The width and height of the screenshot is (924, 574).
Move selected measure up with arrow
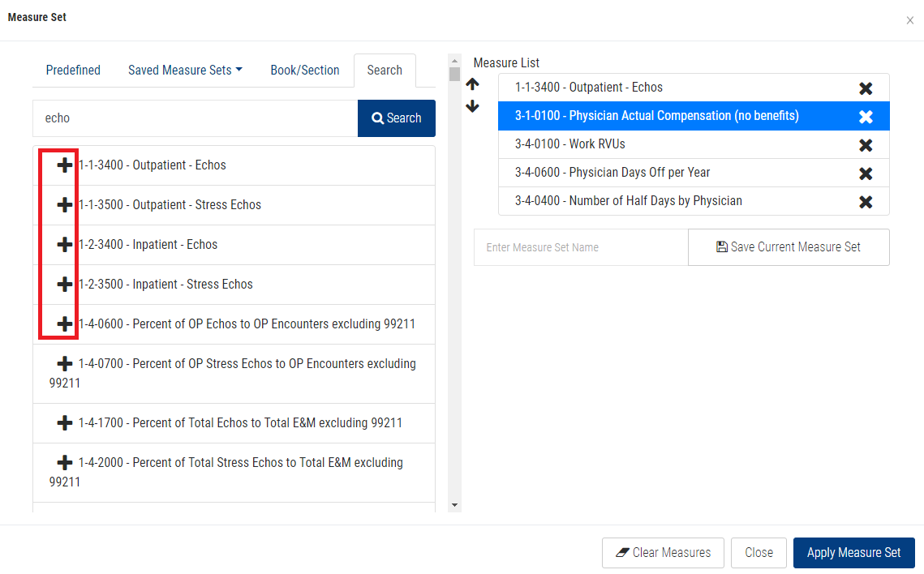pos(473,84)
